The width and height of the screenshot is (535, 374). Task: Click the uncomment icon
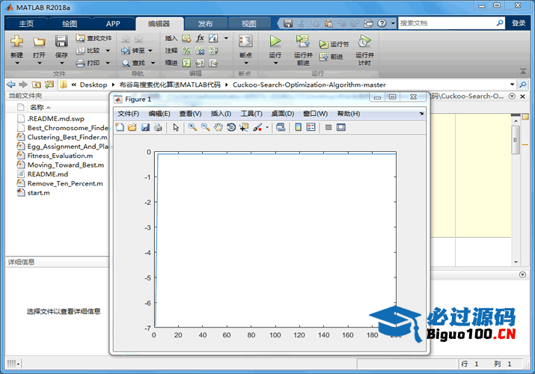[x=200, y=50]
